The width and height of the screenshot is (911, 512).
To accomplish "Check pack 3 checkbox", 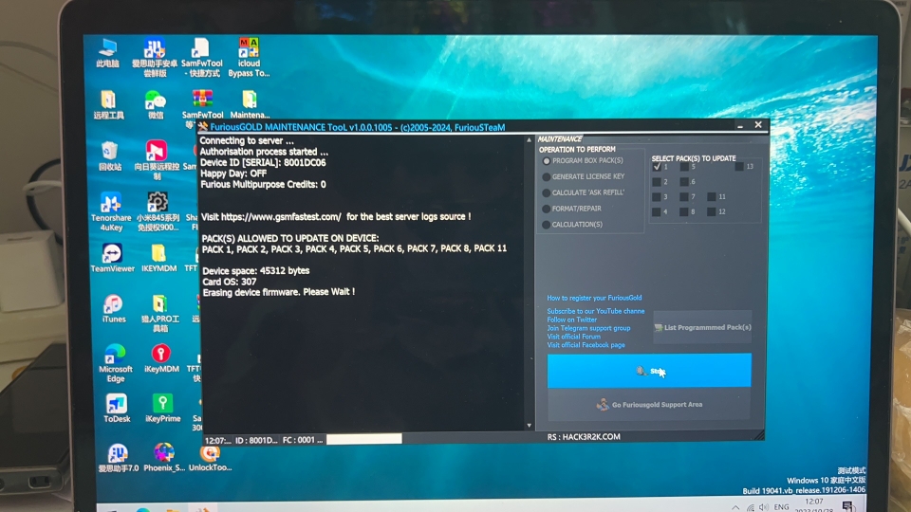I will point(657,197).
